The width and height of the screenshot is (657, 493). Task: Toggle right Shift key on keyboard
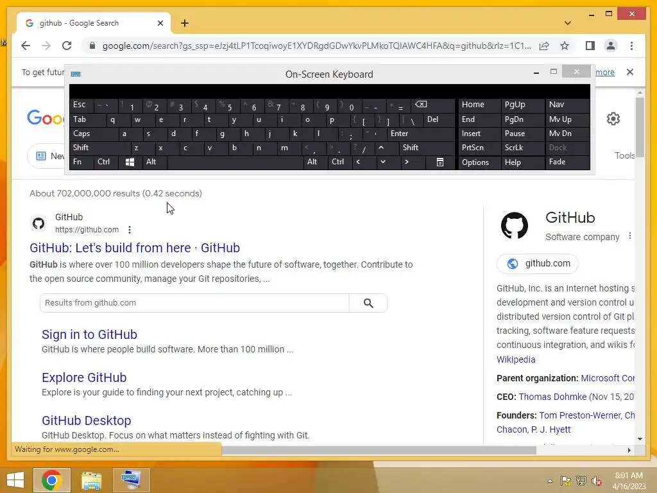tap(427, 148)
